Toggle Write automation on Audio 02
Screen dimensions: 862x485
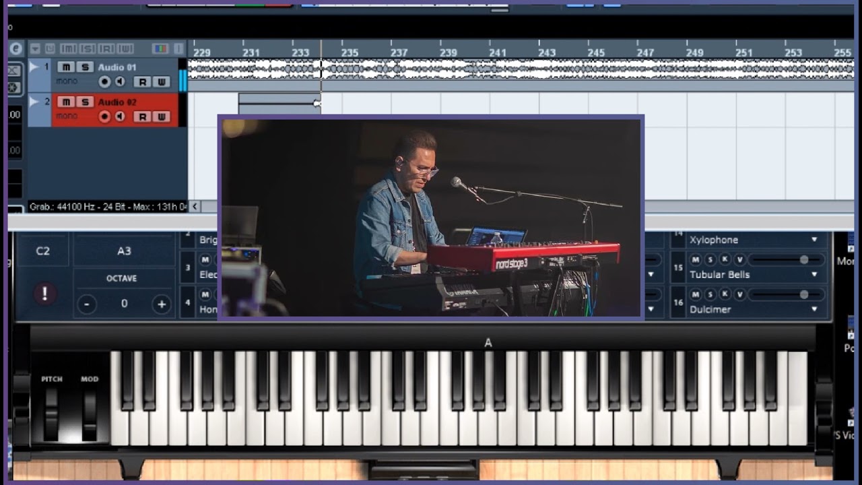(x=161, y=117)
